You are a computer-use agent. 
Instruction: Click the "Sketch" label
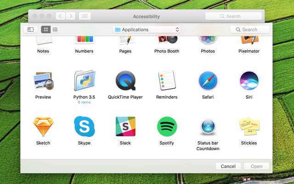tap(43, 143)
